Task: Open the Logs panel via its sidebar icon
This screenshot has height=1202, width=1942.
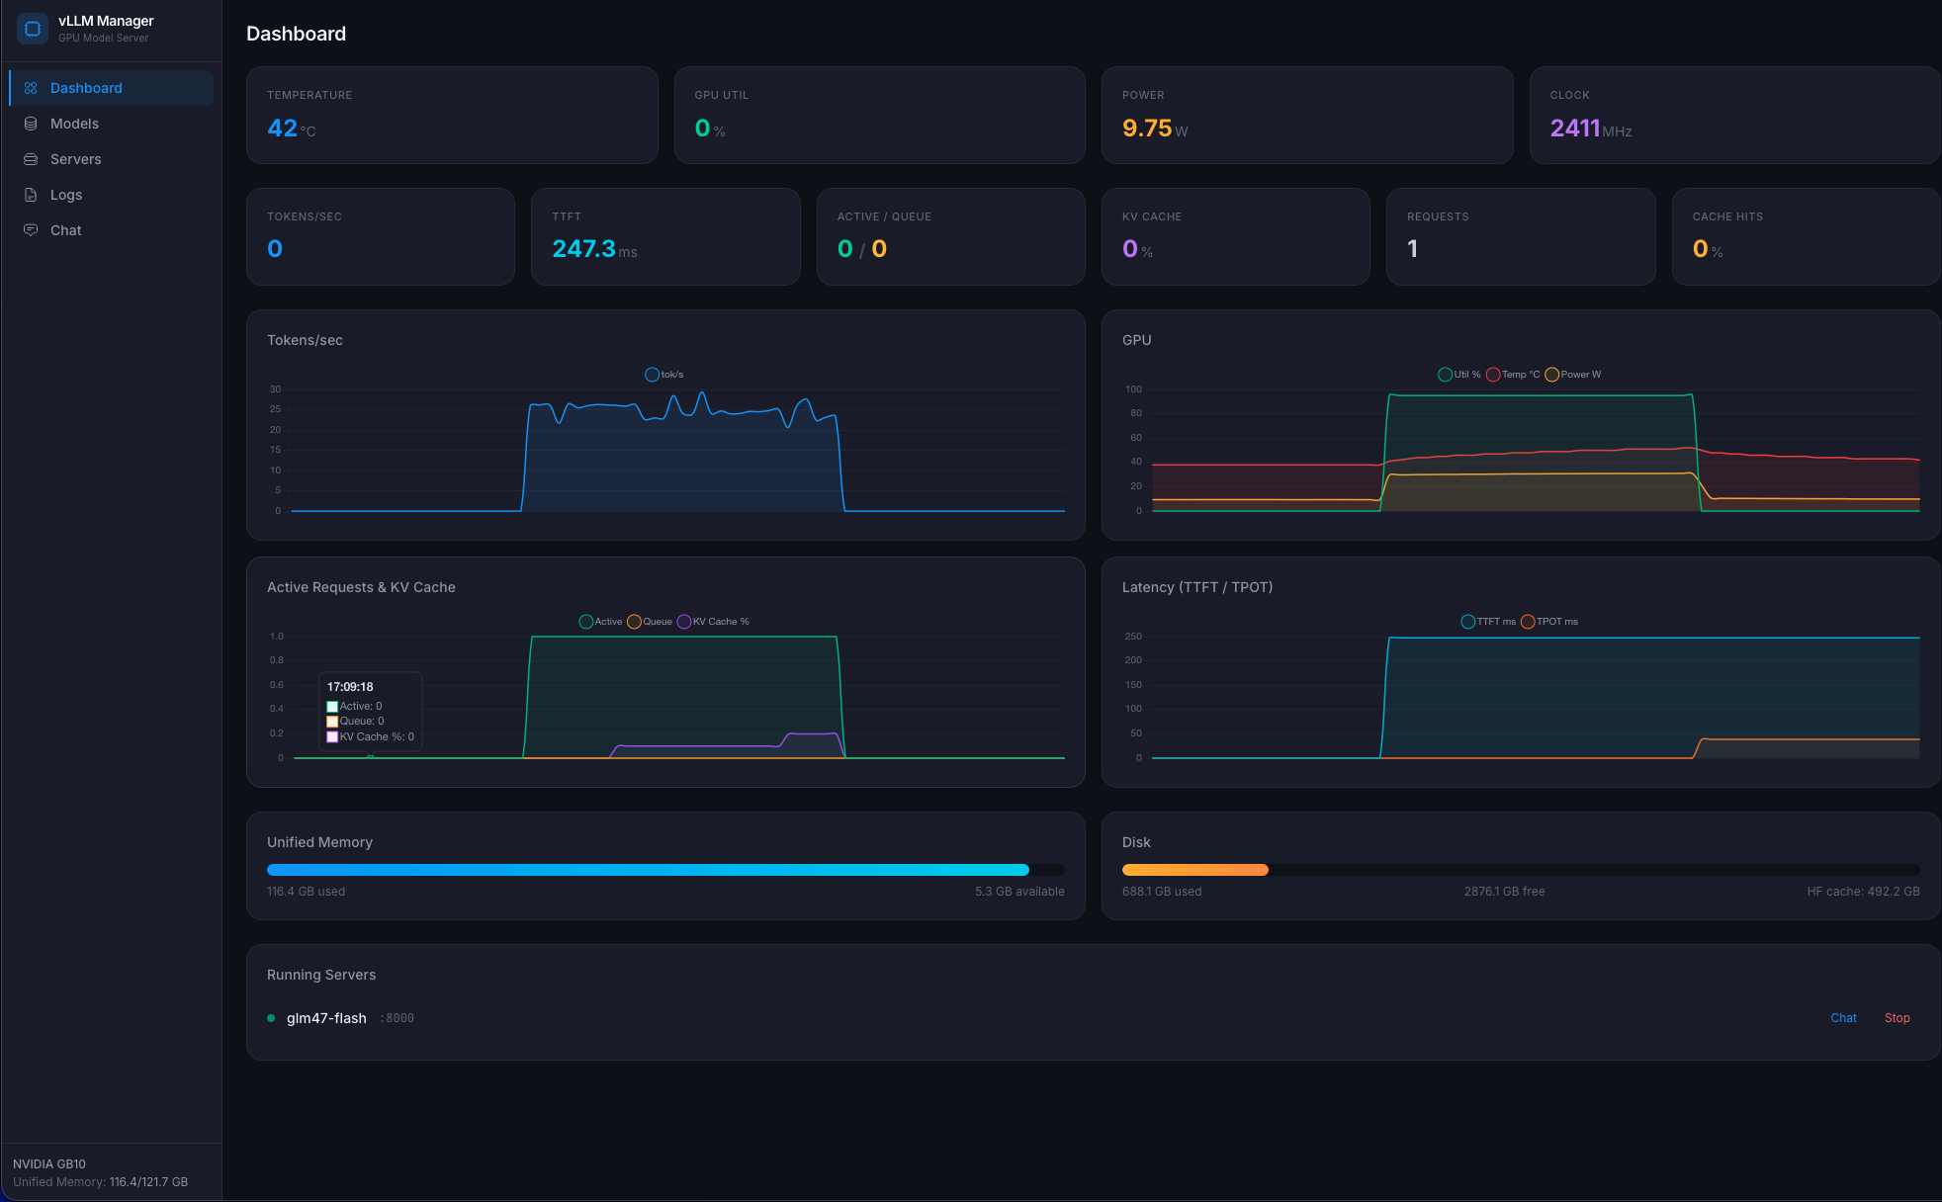Action: [x=31, y=194]
